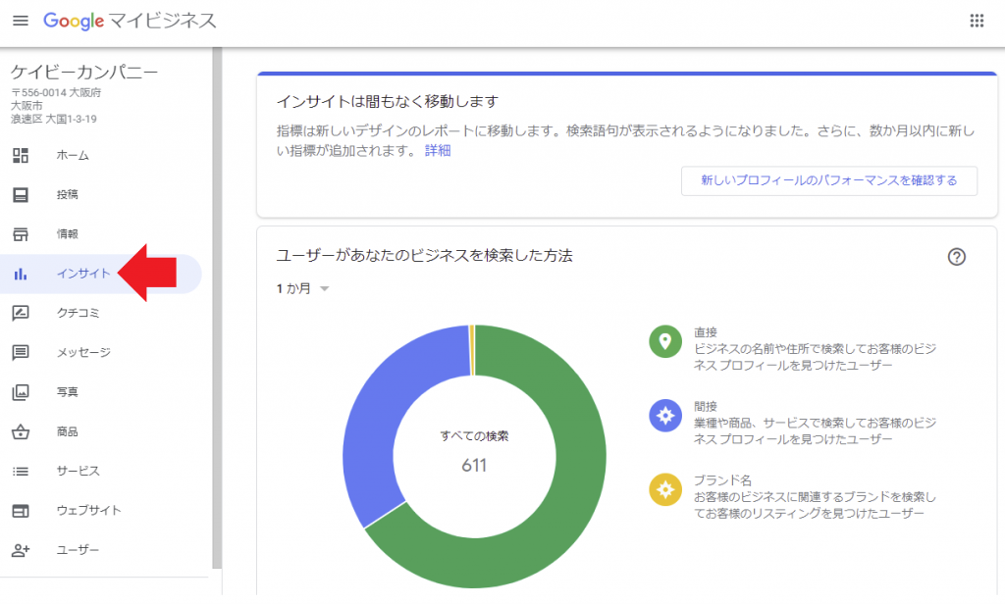This screenshot has width=1005, height=604.
Task: Click the すべての検索 611 total
Action: pyautogui.click(x=474, y=452)
